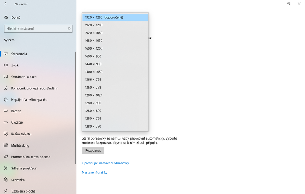Click the Úložiště storage icon
The height and width of the screenshot is (194, 305).
point(6,122)
